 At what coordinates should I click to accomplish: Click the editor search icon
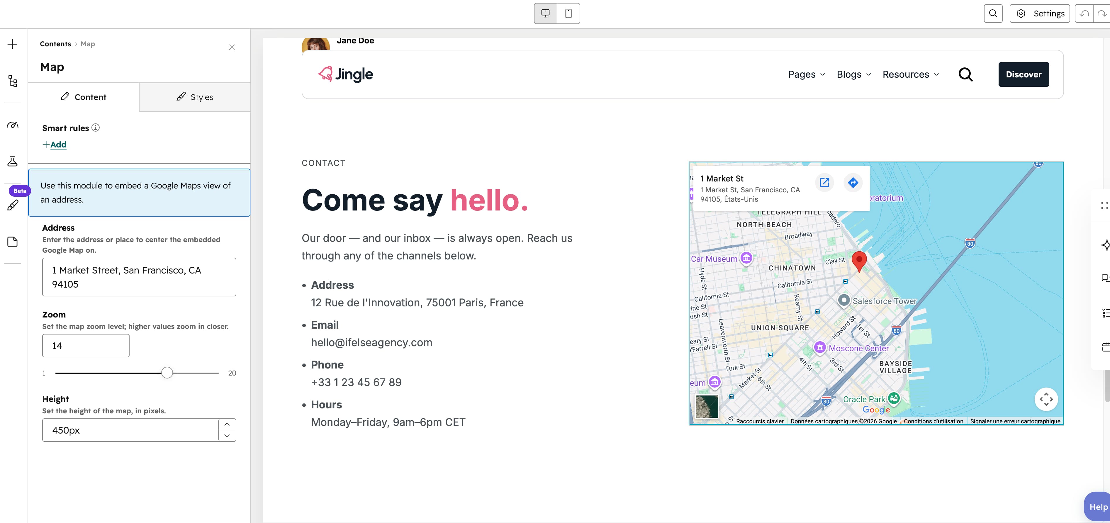click(x=993, y=13)
